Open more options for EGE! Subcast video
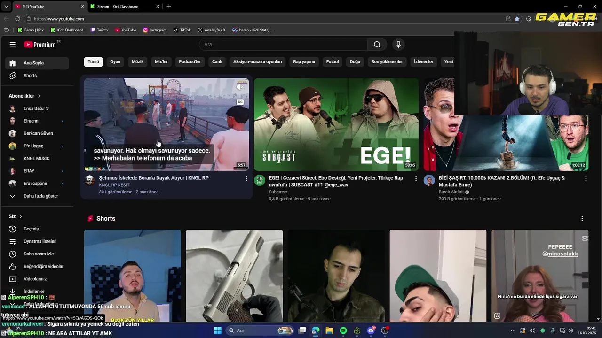This screenshot has height=338, width=602. [x=416, y=178]
